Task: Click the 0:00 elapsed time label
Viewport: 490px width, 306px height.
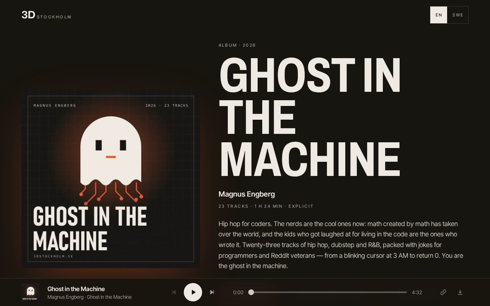Action: [238, 292]
